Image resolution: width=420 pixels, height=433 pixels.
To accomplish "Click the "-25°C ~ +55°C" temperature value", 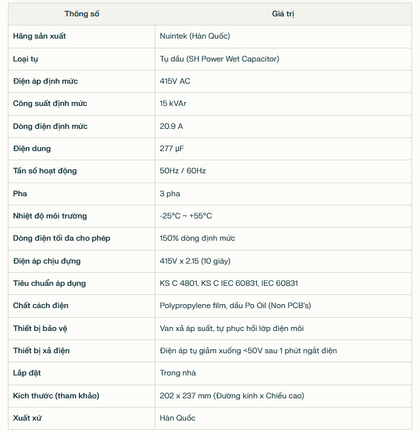I will coord(185,216).
